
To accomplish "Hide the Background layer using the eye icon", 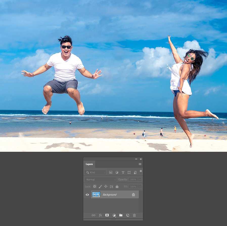I will click(87, 195).
